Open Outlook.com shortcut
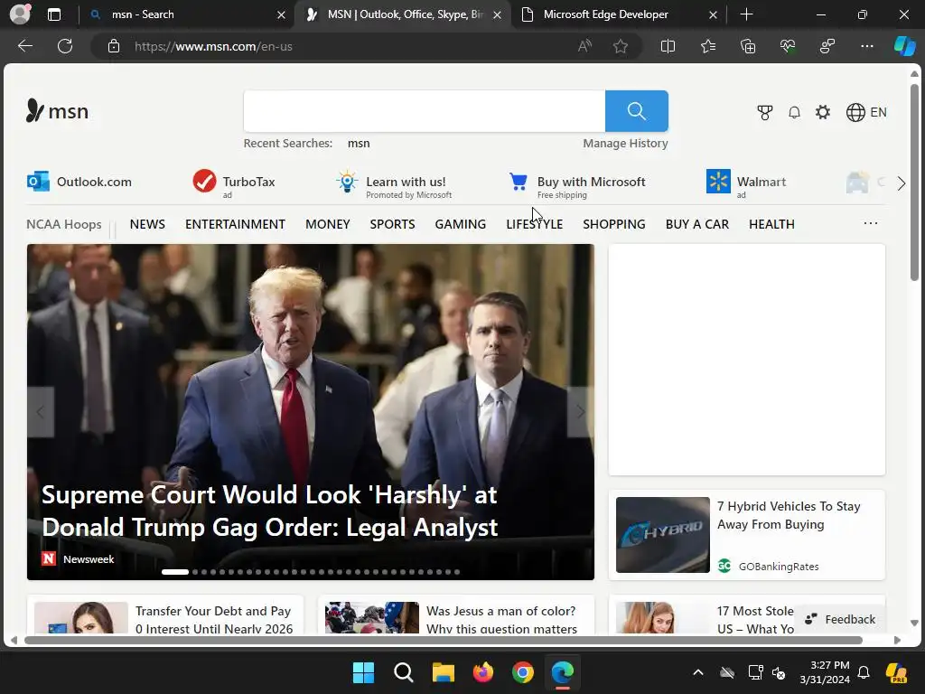Image resolution: width=925 pixels, height=694 pixels. [x=79, y=182]
